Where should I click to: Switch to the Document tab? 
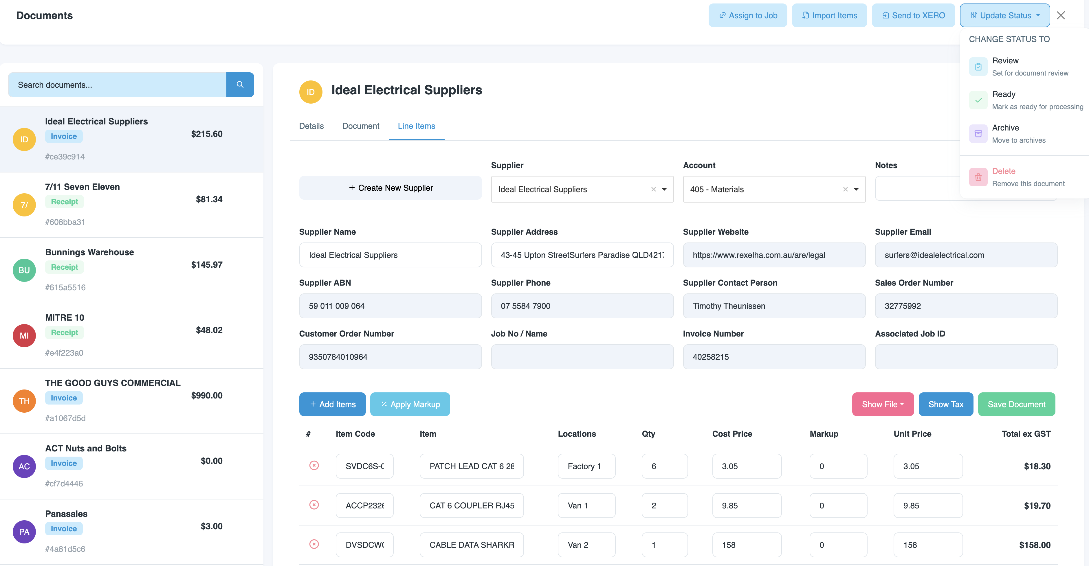[361, 126]
